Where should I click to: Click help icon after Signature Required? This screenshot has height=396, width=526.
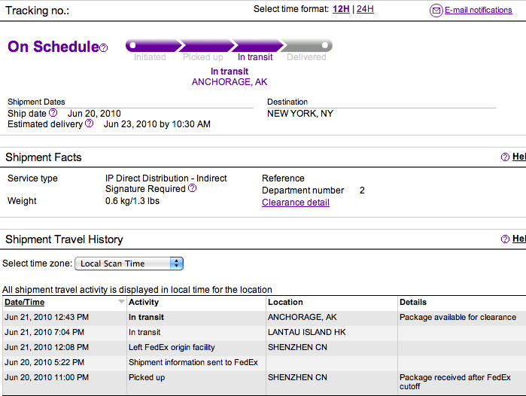[x=192, y=188]
